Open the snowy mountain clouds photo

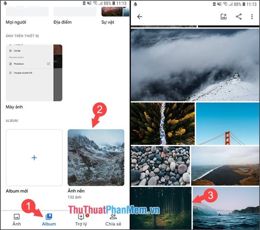195,65
